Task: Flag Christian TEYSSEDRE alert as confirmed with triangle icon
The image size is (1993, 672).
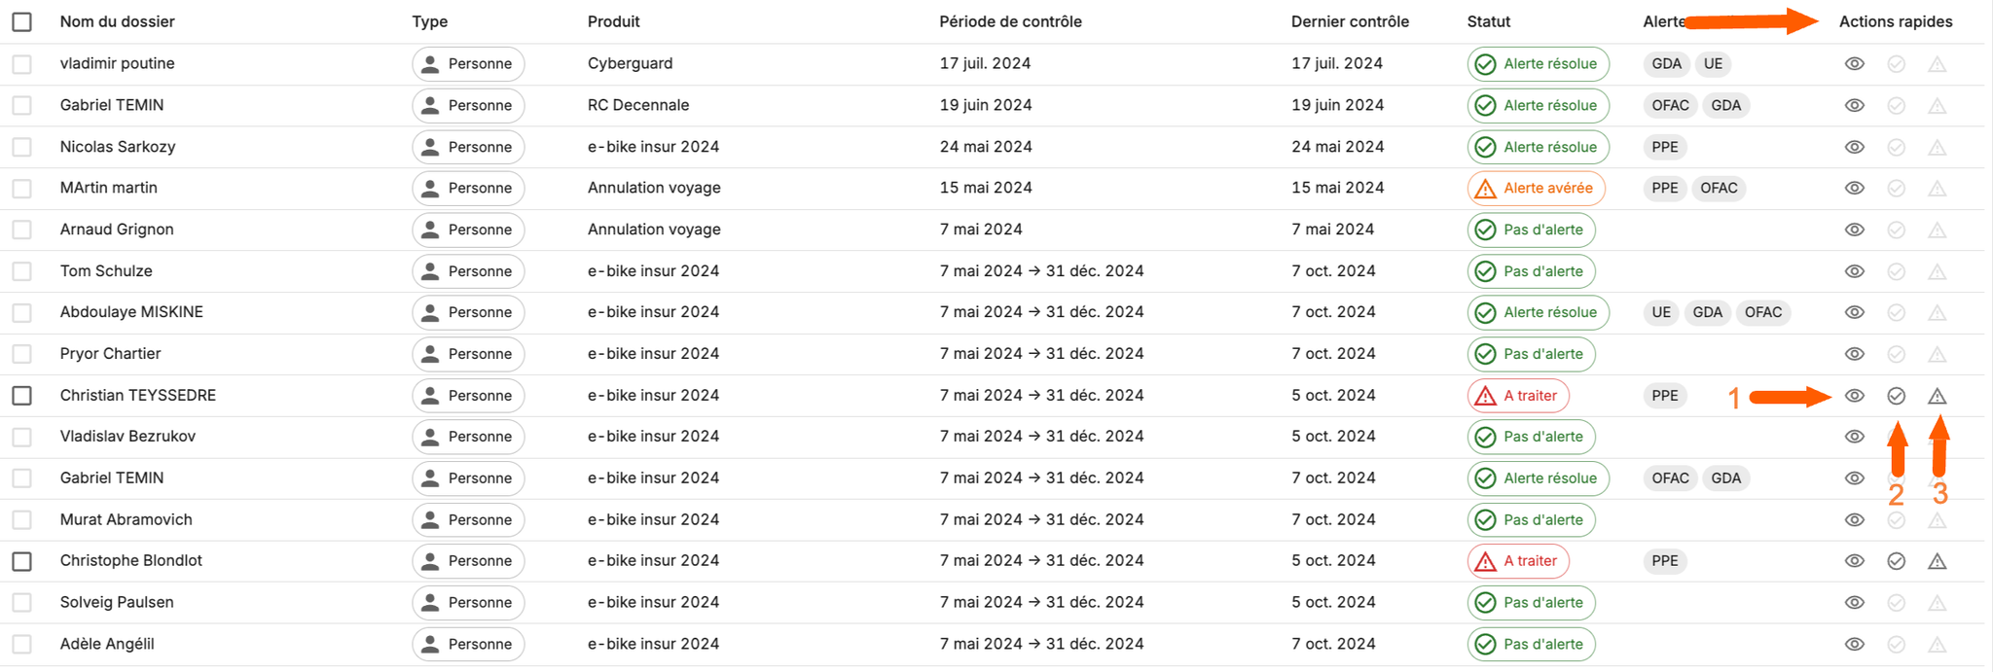Action: [x=1938, y=396]
